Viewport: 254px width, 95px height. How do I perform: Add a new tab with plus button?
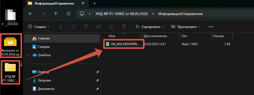95,3
